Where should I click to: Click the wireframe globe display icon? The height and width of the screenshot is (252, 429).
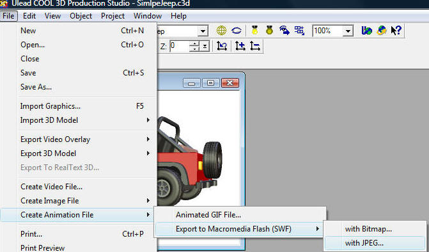(221, 30)
